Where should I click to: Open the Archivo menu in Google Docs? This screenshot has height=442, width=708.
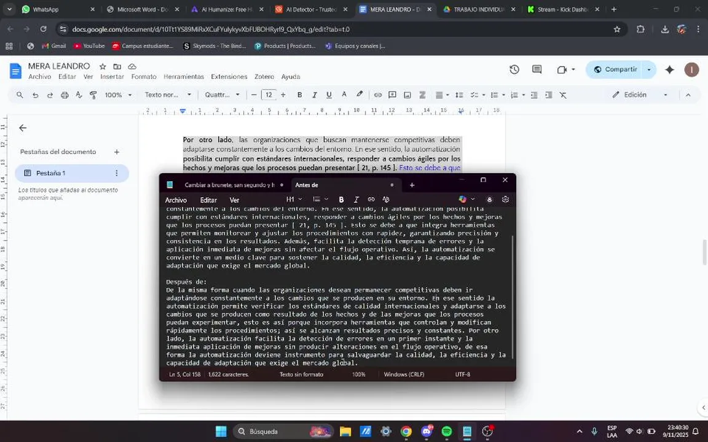40,77
